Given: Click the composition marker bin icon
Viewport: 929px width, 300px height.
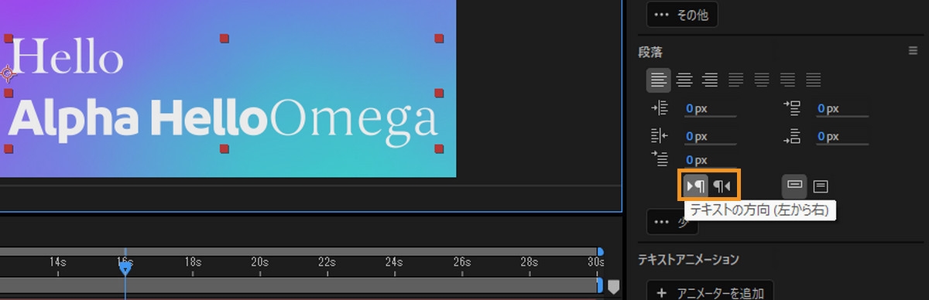Looking at the screenshot, I should (x=614, y=287).
